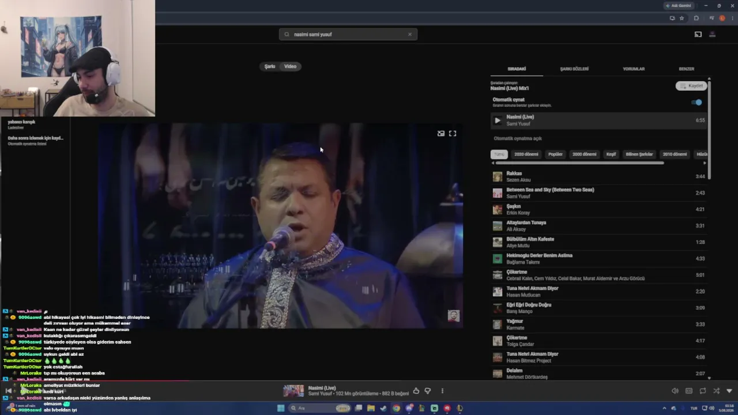Image resolution: width=738 pixels, height=415 pixels.
Task: Collapse the player page with the down arrow
Action: (x=729, y=391)
